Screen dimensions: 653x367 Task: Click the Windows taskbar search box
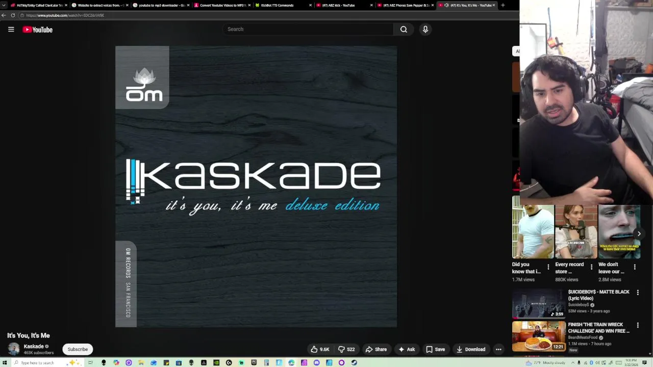(x=47, y=363)
